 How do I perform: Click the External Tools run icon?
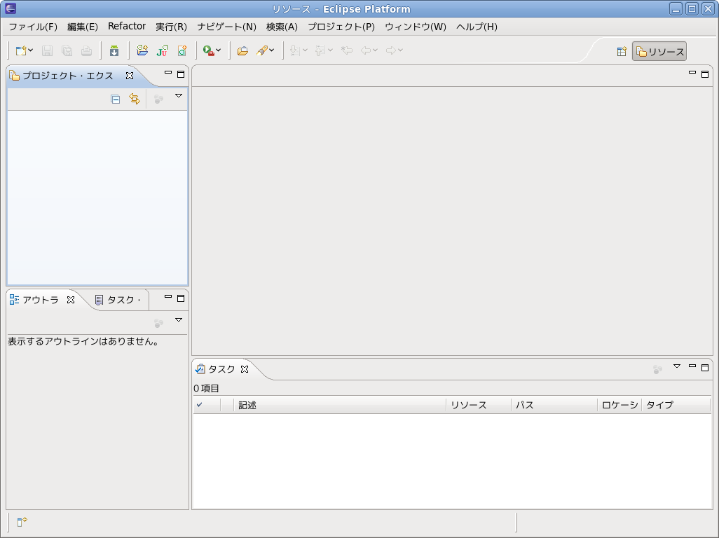pos(209,50)
